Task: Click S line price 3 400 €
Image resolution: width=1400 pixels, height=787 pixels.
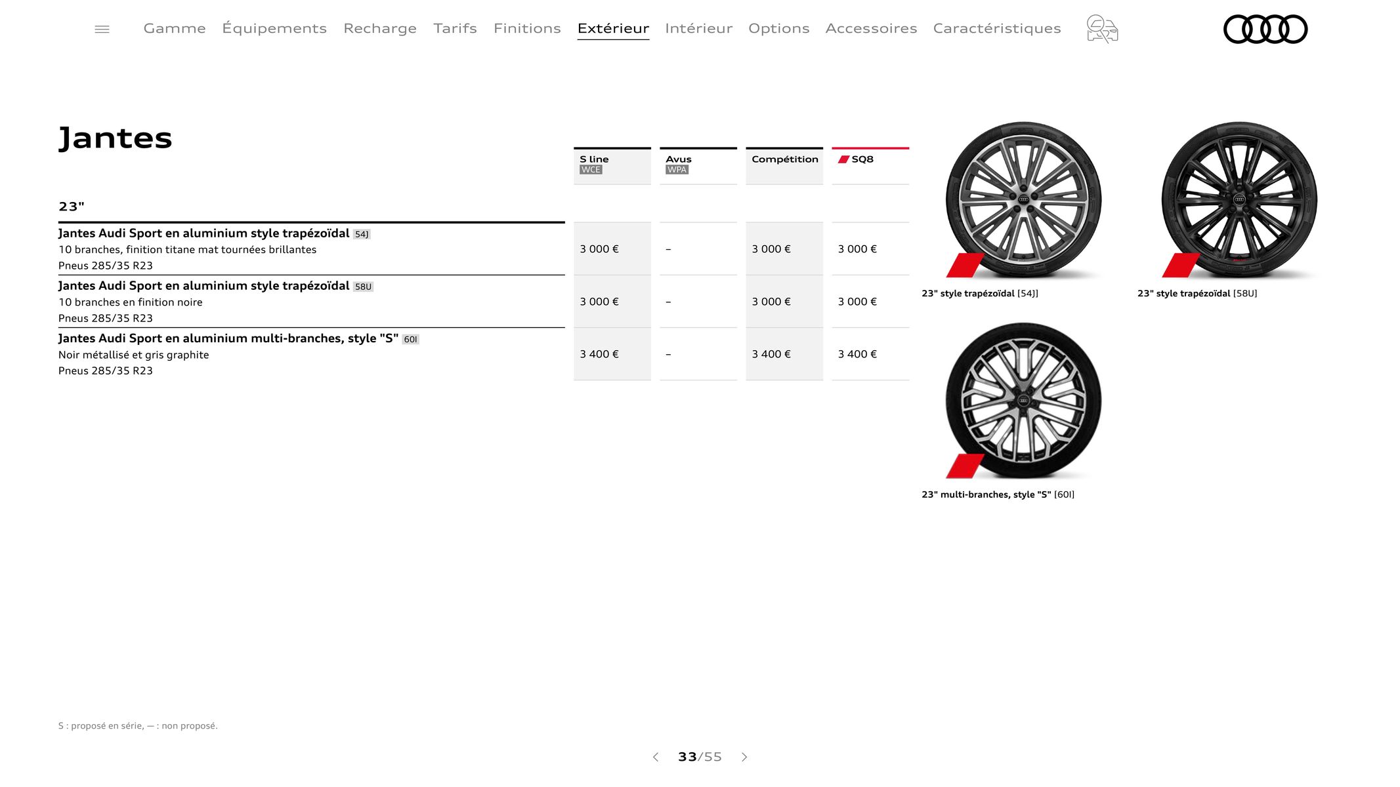Action: coord(599,354)
